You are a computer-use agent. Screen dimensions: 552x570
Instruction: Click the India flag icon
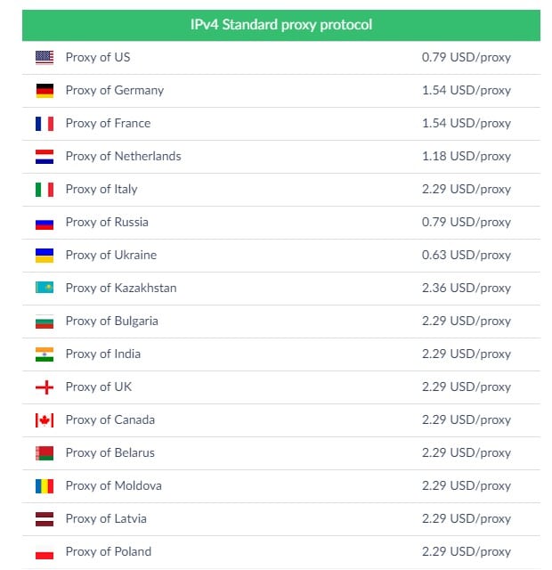[x=45, y=354]
